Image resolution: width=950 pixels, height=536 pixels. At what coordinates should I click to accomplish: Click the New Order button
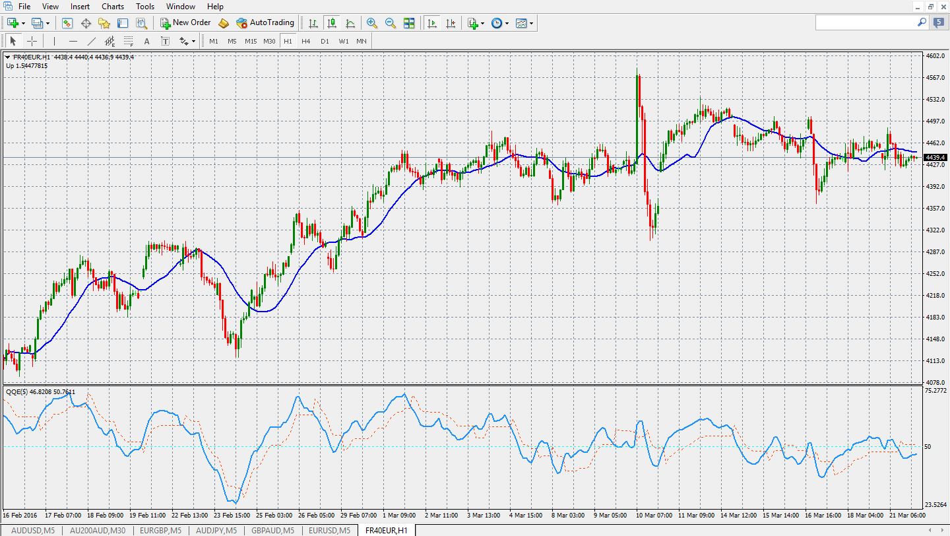185,23
